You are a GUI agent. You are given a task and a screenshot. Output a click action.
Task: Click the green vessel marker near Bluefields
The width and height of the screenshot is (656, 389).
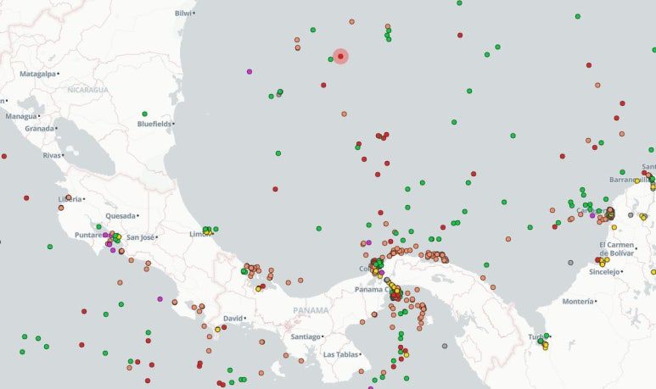145,114
